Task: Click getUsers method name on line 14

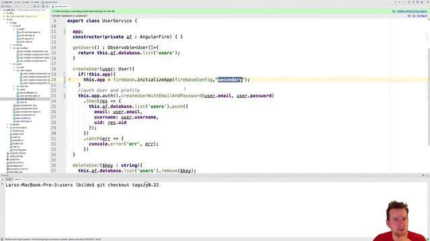Action: [x=83, y=48]
